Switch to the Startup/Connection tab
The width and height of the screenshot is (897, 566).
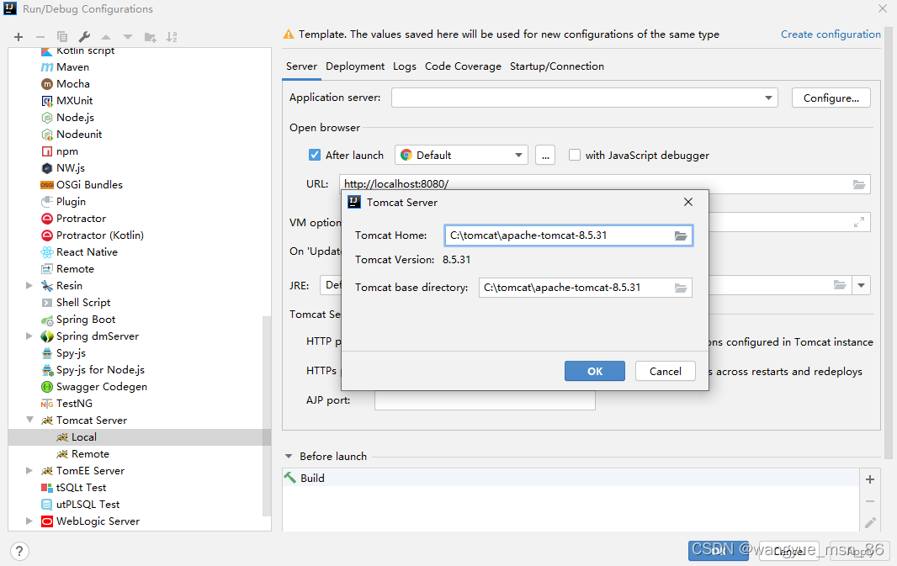[x=556, y=66]
